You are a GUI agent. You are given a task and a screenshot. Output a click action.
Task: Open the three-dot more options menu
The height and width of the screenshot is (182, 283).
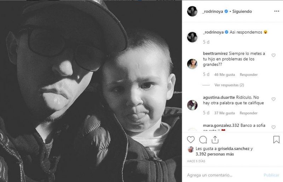(x=277, y=11)
